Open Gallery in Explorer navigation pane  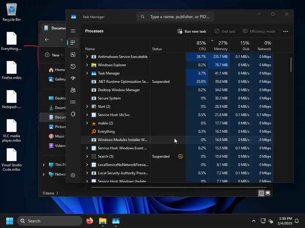[x=57, y=79]
